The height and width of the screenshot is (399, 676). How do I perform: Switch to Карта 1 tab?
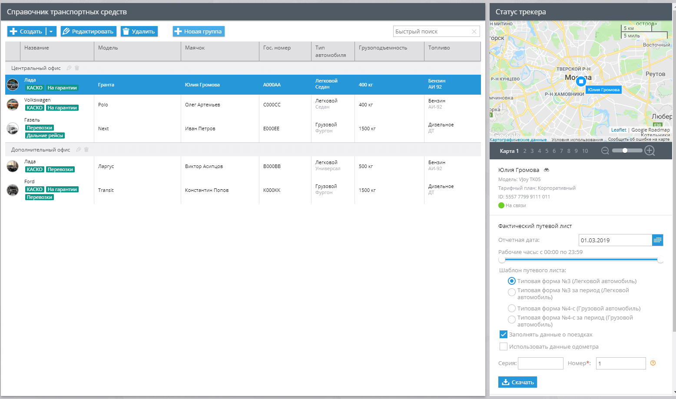pyautogui.click(x=509, y=151)
